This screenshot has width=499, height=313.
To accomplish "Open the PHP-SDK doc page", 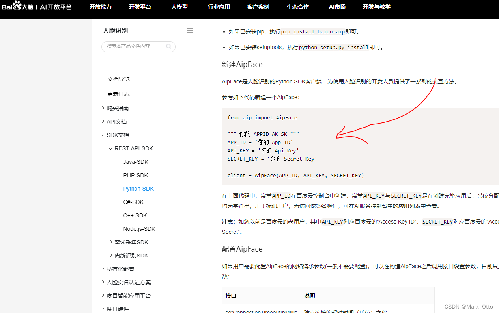I will pyautogui.click(x=136, y=175).
